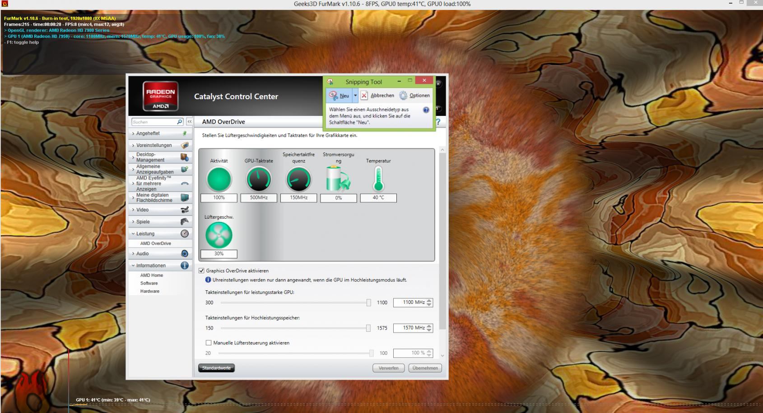Click Abbrechen in the Snipping Tool
Viewport: 763px width, 413px height.
[x=377, y=96]
